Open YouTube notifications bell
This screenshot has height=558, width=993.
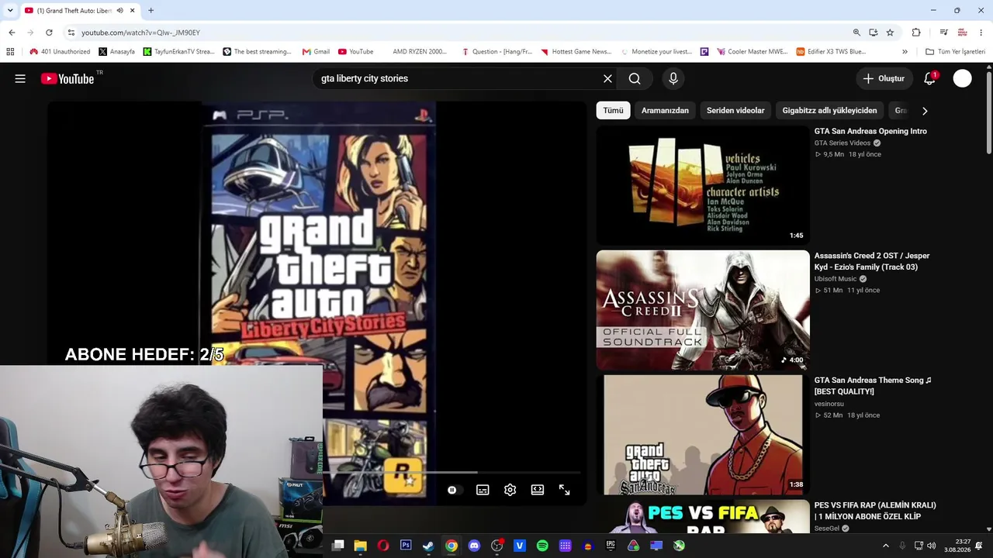pos(929,78)
